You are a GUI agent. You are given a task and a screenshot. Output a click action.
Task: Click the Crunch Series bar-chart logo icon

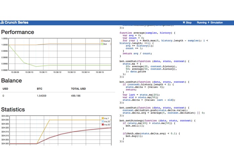2,22
